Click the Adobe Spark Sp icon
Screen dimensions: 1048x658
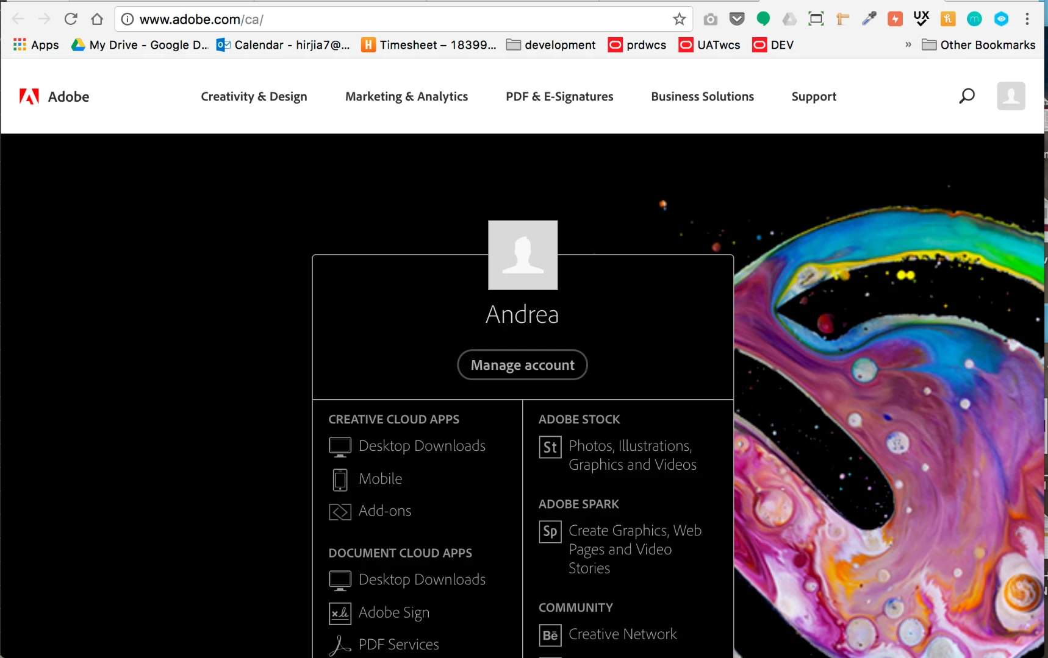(550, 531)
